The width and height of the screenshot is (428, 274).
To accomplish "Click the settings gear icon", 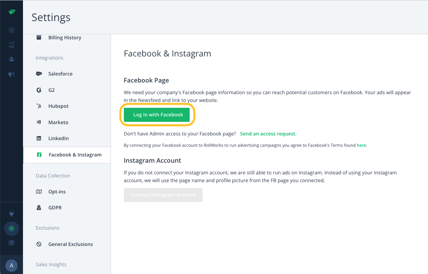I will pyautogui.click(x=11, y=228).
